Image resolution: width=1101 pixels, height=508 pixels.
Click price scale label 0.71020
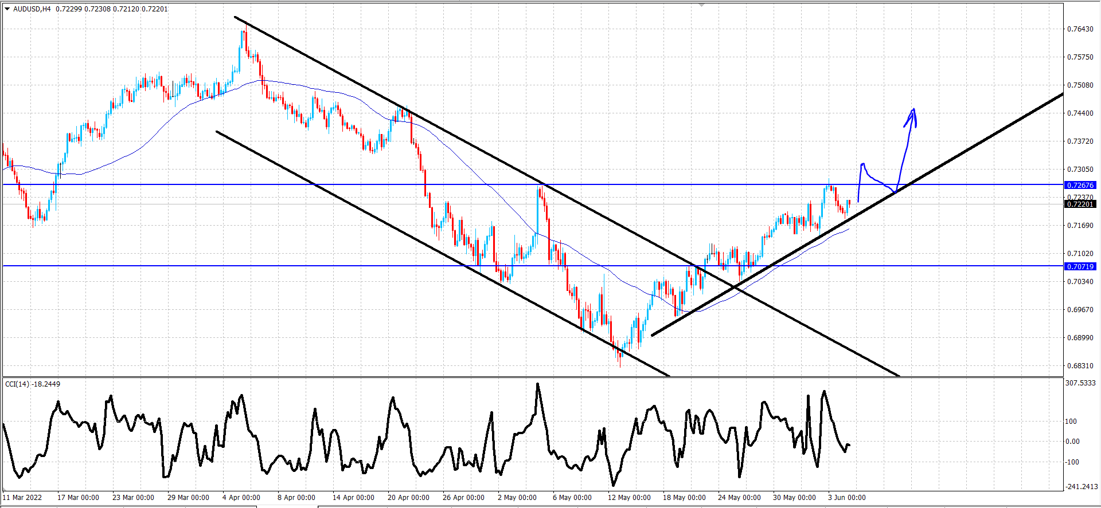point(1080,254)
